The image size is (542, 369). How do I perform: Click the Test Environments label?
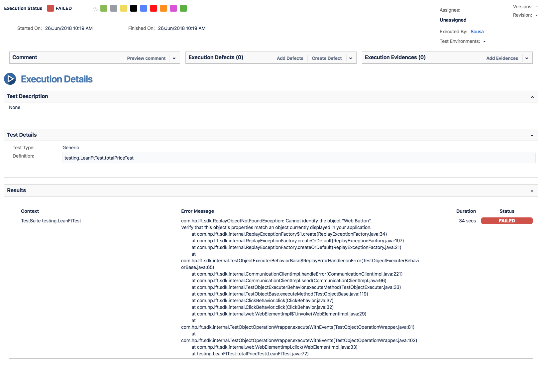point(460,41)
